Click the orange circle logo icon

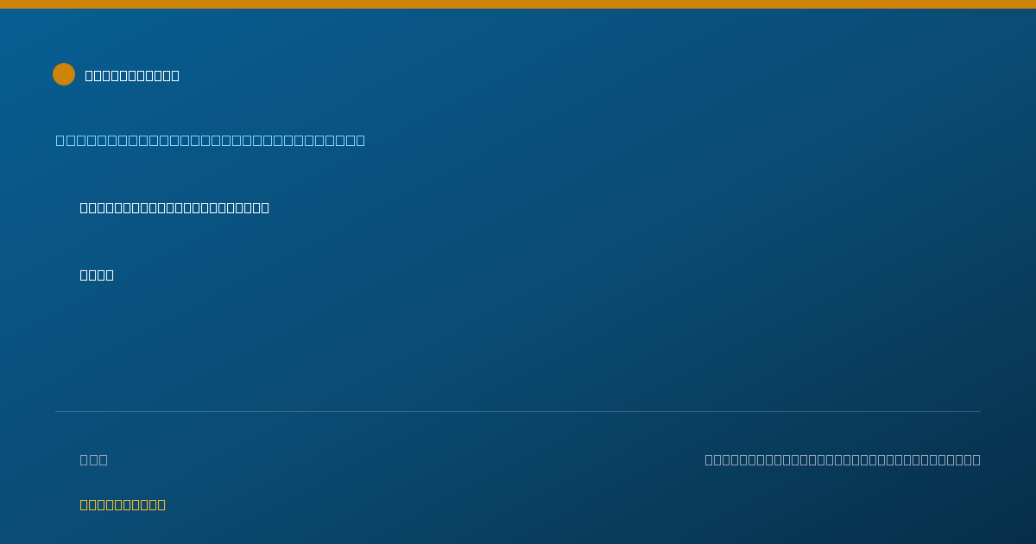click(64, 74)
